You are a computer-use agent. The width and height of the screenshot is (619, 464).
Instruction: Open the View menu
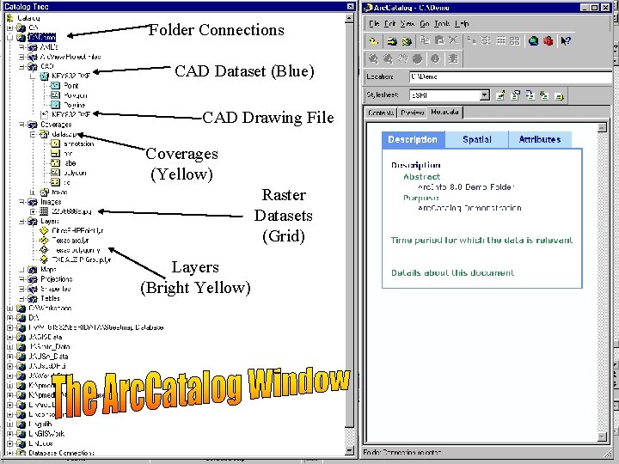[407, 24]
